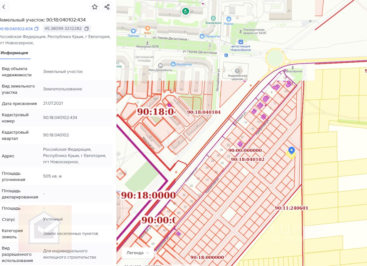
Task: Click cadastral quarter label 90:18:040102 on map
Action: click(x=248, y=159)
